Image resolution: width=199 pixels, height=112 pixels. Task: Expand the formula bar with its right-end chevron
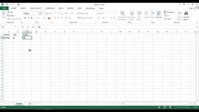[197, 27]
